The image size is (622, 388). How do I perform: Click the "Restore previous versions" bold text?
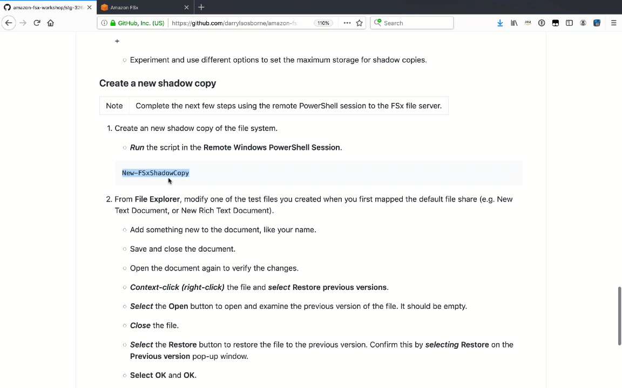(340, 287)
